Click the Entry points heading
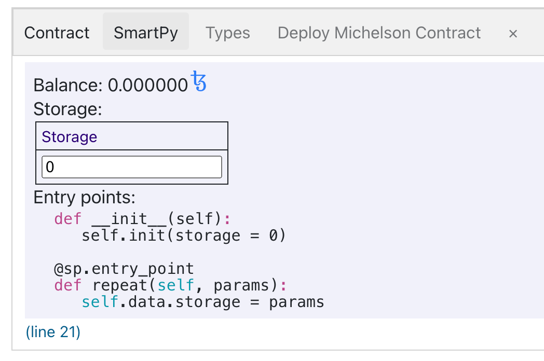 [84, 198]
